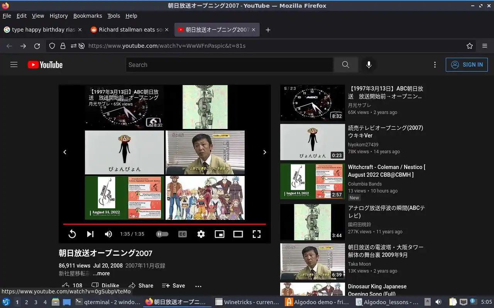Viewport: 494px width, 308px height.
Task: Expand description with ...more
Action: pos(101,273)
